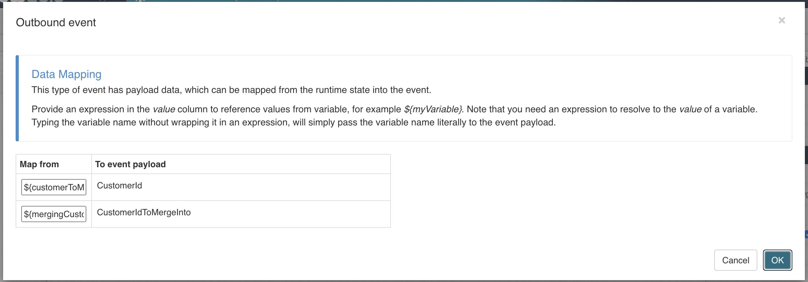Click the second row of the mapping table
This screenshot has width=808, height=282.
pyautogui.click(x=203, y=214)
